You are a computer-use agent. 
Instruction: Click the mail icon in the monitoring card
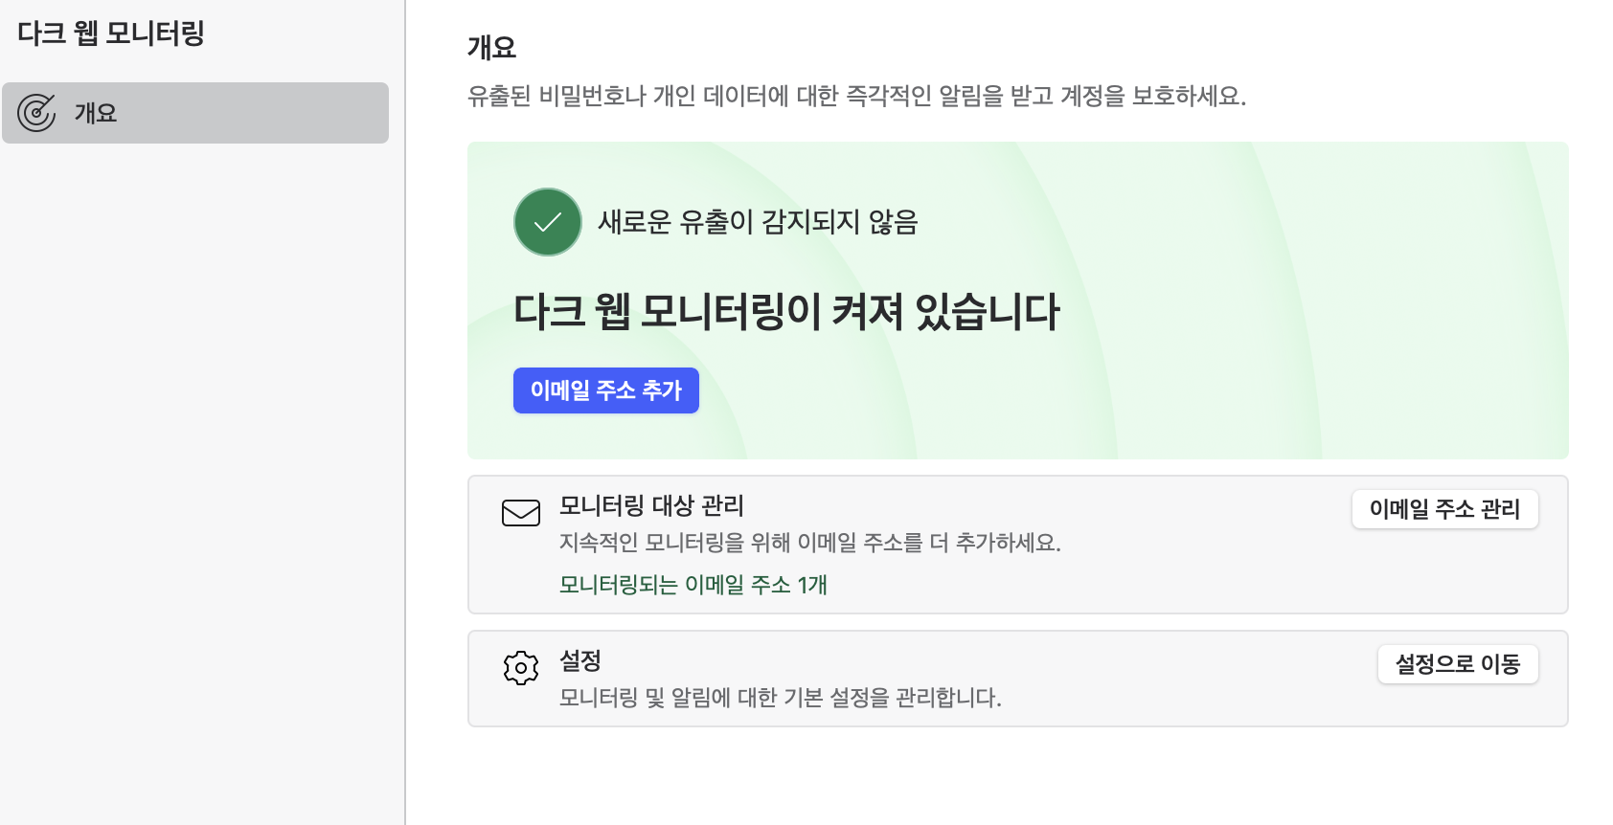[521, 513]
